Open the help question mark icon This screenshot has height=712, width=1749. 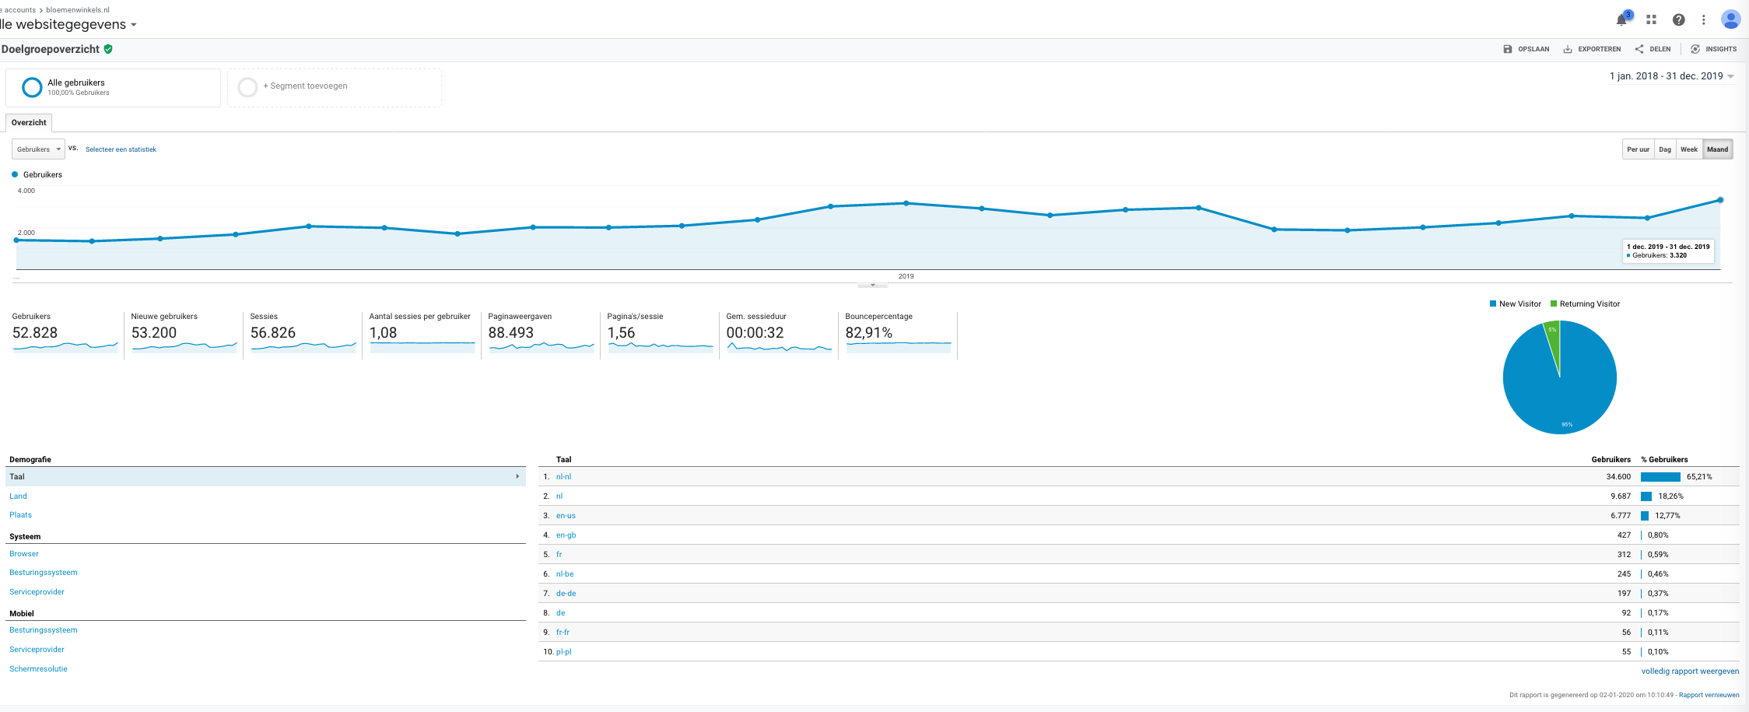tap(1679, 19)
